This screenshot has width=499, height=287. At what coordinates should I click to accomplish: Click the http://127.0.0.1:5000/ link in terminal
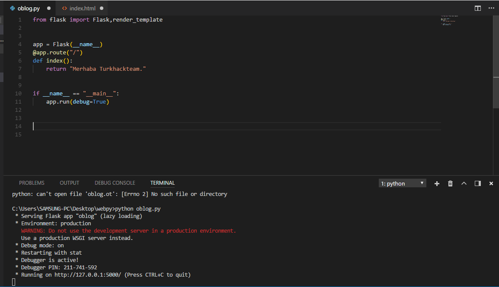pyautogui.click(x=87, y=274)
